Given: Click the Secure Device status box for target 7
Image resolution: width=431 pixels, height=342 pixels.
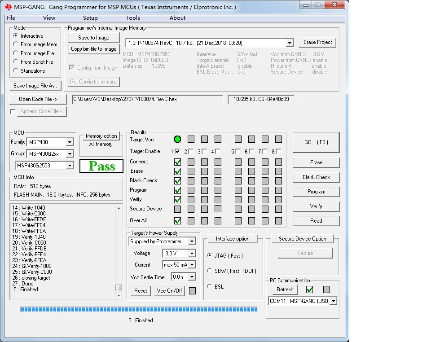Looking at the screenshot, I should pyautogui.click(x=265, y=209).
